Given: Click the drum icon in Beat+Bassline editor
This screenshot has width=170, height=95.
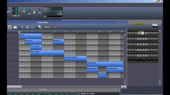Looking at the screenshot, I should [155, 26].
